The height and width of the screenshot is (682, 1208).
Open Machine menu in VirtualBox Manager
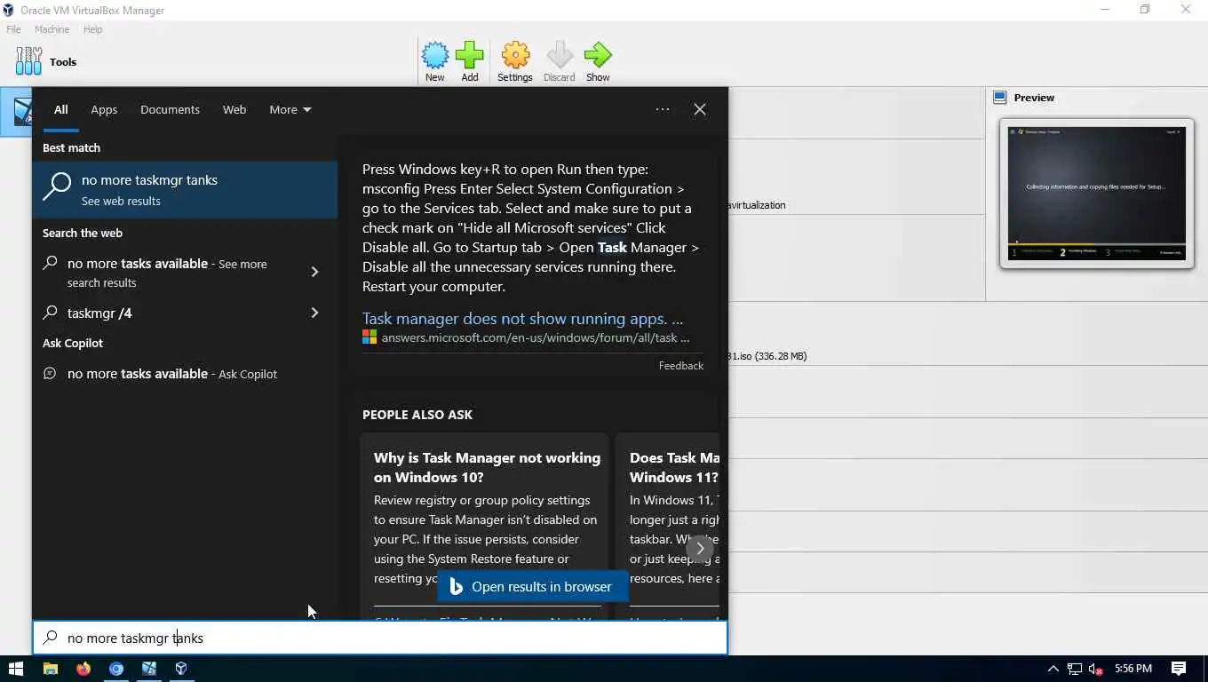pos(52,29)
